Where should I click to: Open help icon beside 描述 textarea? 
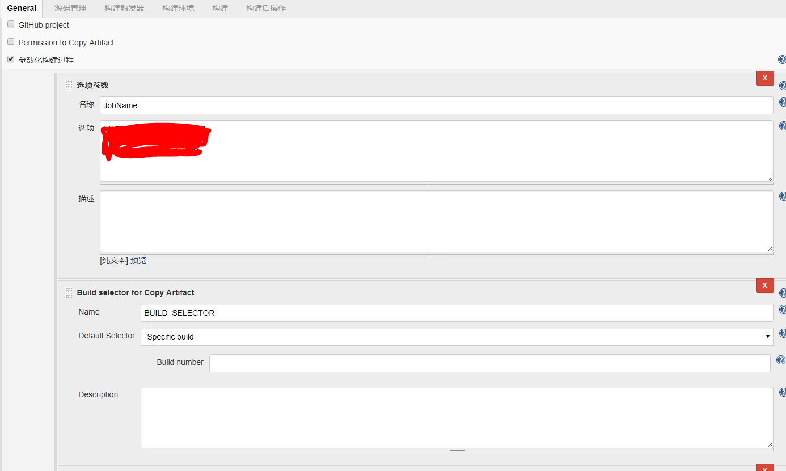783,196
